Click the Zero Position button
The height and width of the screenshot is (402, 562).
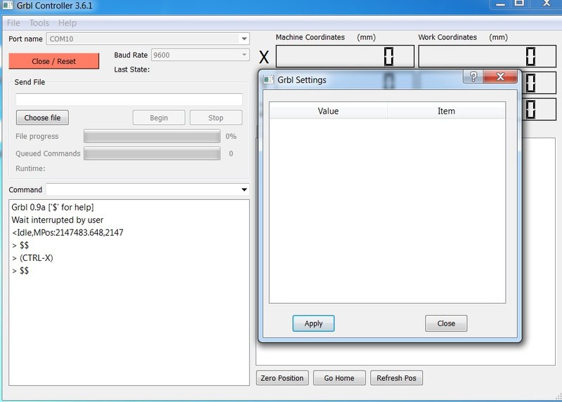coord(282,378)
